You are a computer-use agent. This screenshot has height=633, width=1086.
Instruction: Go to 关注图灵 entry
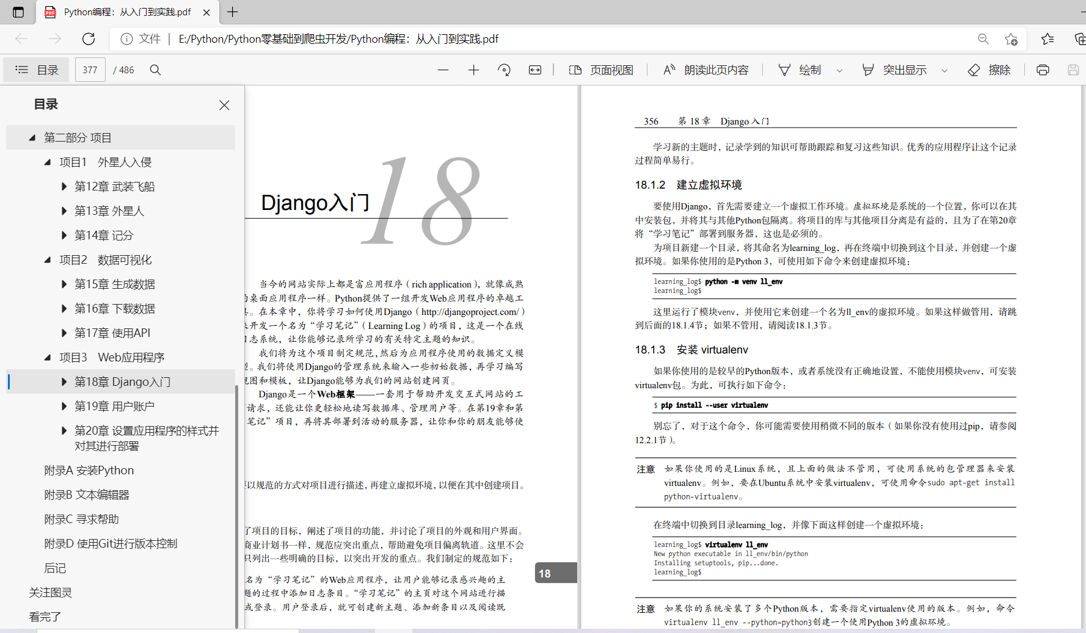50,593
